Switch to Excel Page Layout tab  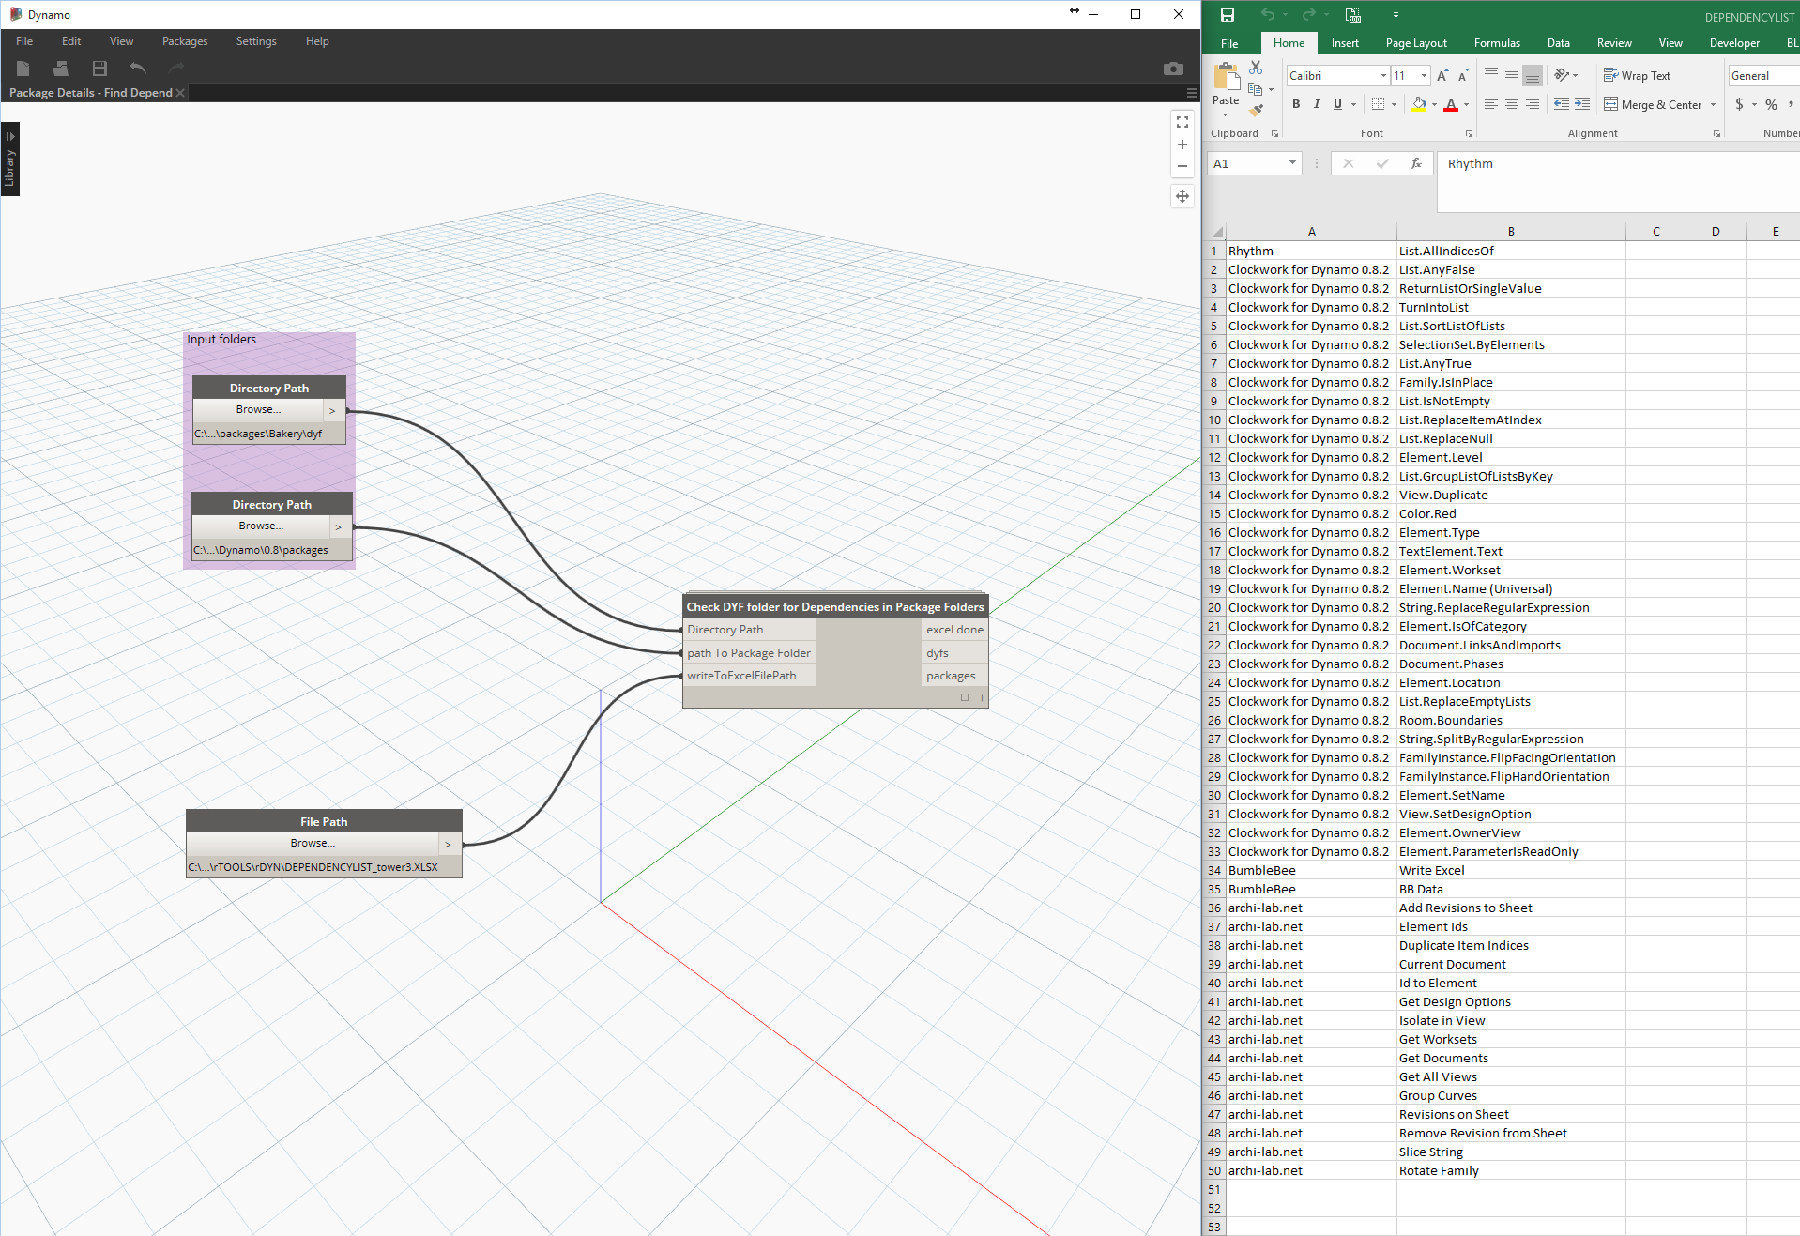[1416, 43]
